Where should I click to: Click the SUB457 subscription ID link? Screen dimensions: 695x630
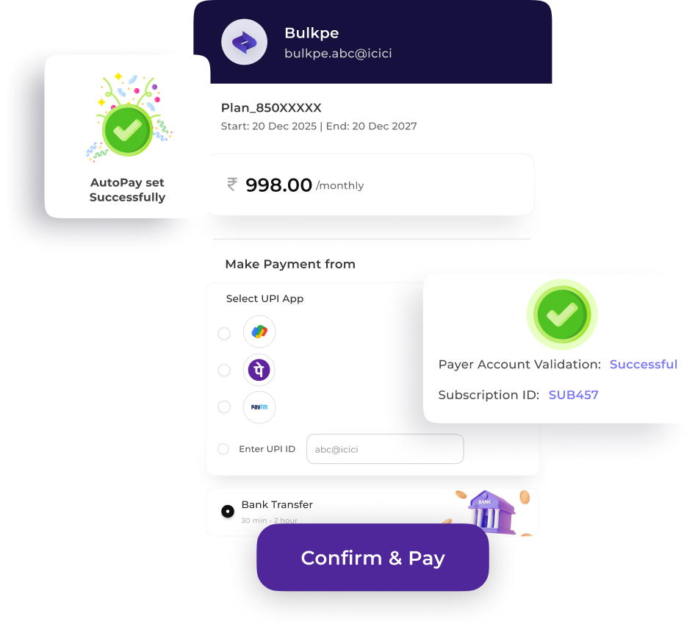[x=574, y=395]
